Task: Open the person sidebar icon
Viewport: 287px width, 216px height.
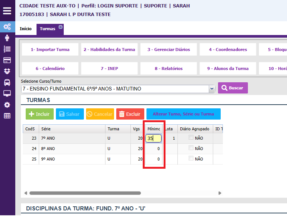Action: (7, 38)
